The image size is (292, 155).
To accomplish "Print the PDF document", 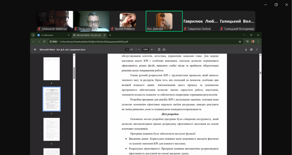I will tap(252, 50).
